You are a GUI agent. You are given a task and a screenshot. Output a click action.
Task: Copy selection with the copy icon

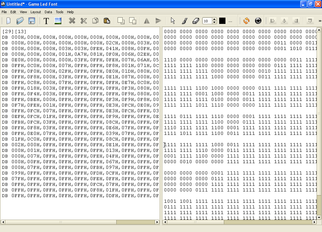tap(95, 21)
